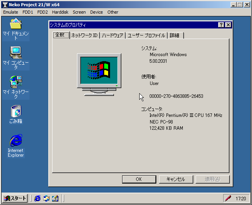Open the Screen menu
252x205 pixels.
click(79, 12)
